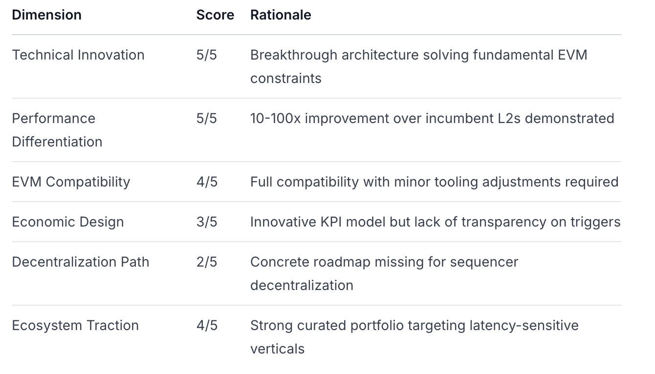Select the Performance Differentiation 5/5 score
655x374 pixels.
click(x=206, y=119)
